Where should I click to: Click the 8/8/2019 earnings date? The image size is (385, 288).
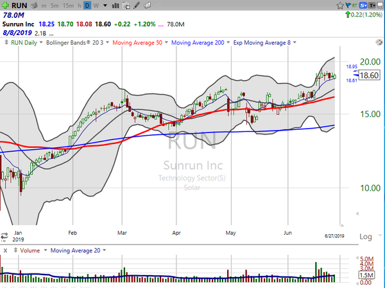(x=17, y=33)
